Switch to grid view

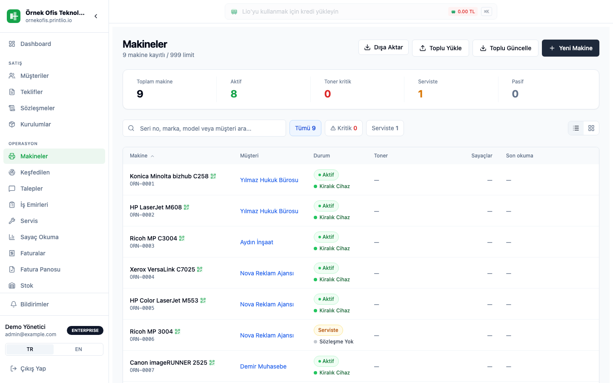pos(591,128)
